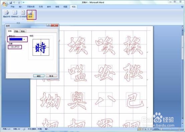Switch to the 页面布局 ribbon tab

(31, 7)
